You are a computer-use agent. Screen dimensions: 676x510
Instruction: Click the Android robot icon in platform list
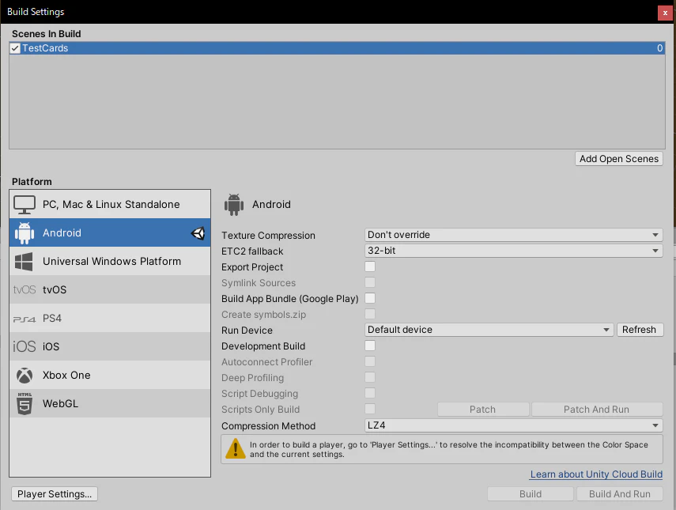point(25,232)
